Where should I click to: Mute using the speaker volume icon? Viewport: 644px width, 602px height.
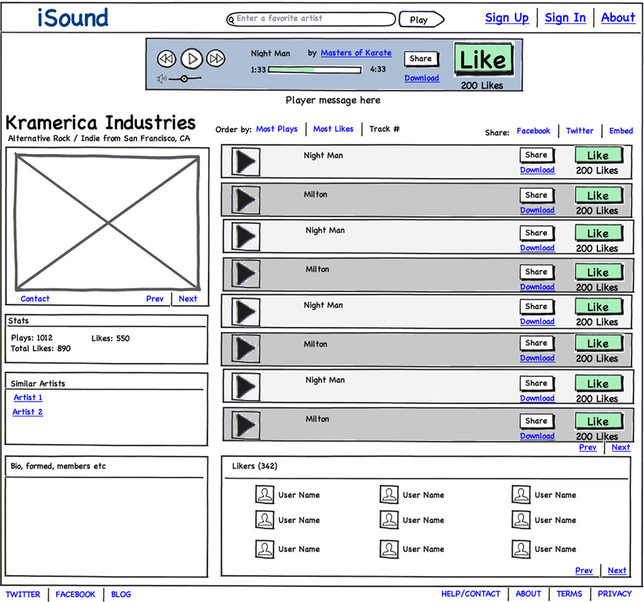coord(162,79)
